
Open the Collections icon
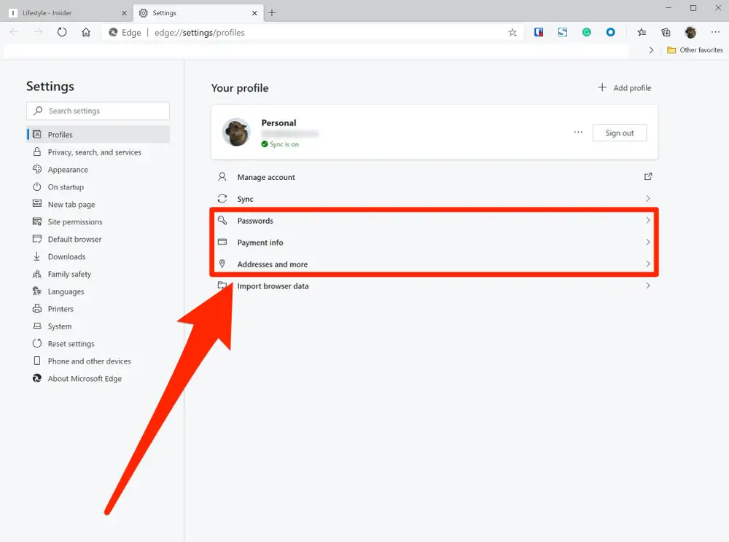point(666,32)
